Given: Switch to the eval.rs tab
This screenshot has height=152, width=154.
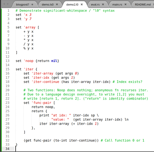Looking at the screenshot, I should 95,4.
